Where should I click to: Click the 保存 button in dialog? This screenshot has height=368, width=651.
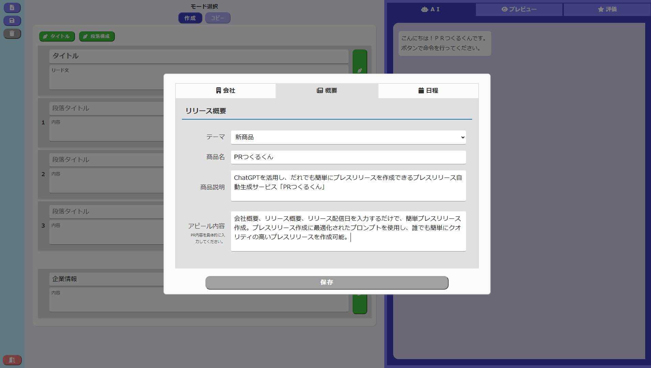[x=327, y=282]
